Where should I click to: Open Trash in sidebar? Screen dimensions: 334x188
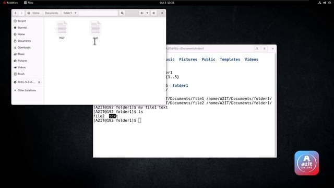point(28,74)
